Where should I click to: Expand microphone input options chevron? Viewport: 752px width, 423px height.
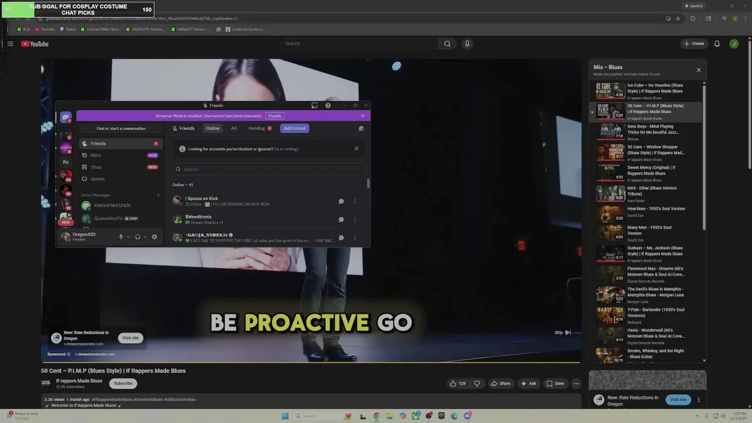tap(128, 237)
